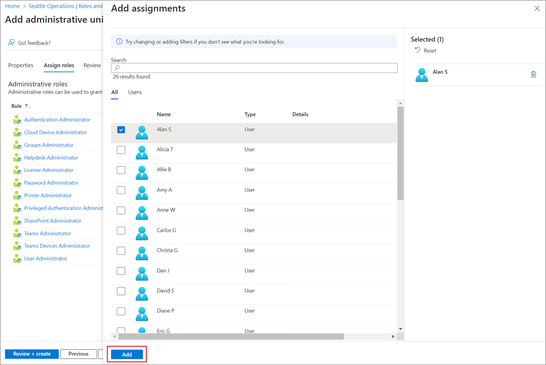This screenshot has height=365, width=546.
Task: Click the Add button
Action: point(127,355)
